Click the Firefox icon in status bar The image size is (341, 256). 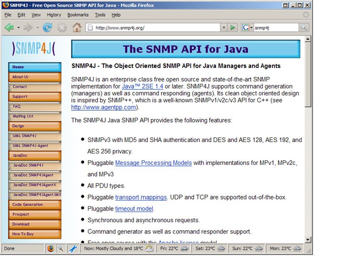[51, 249]
